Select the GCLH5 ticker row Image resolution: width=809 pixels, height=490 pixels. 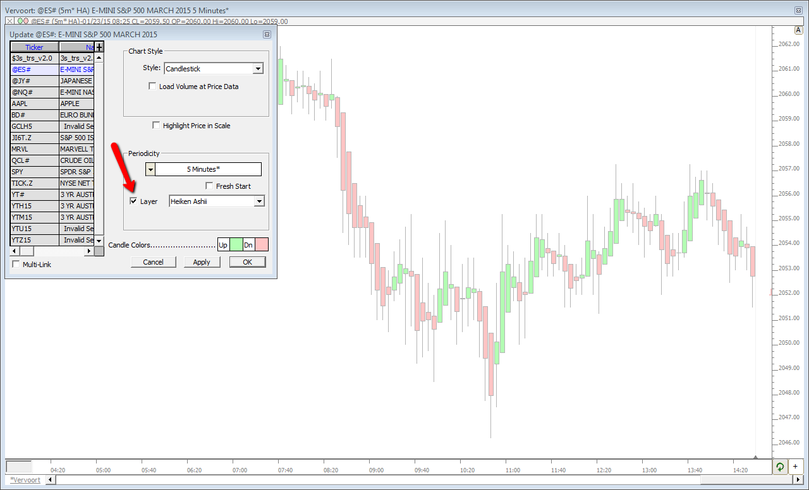[52, 126]
